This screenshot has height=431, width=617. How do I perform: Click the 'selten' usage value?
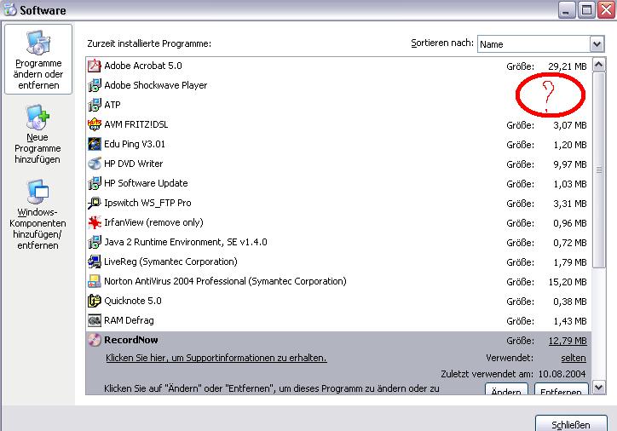pyautogui.click(x=574, y=358)
